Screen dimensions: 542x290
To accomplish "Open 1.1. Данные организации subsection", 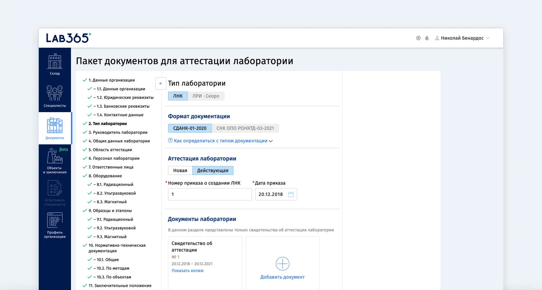I will [119, 89].
